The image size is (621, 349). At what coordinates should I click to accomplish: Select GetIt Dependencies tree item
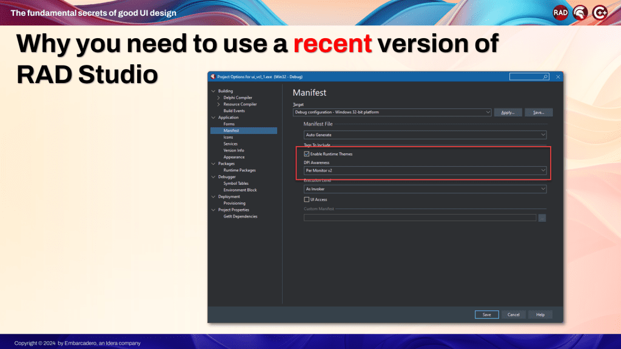click(x=240, y=216)
